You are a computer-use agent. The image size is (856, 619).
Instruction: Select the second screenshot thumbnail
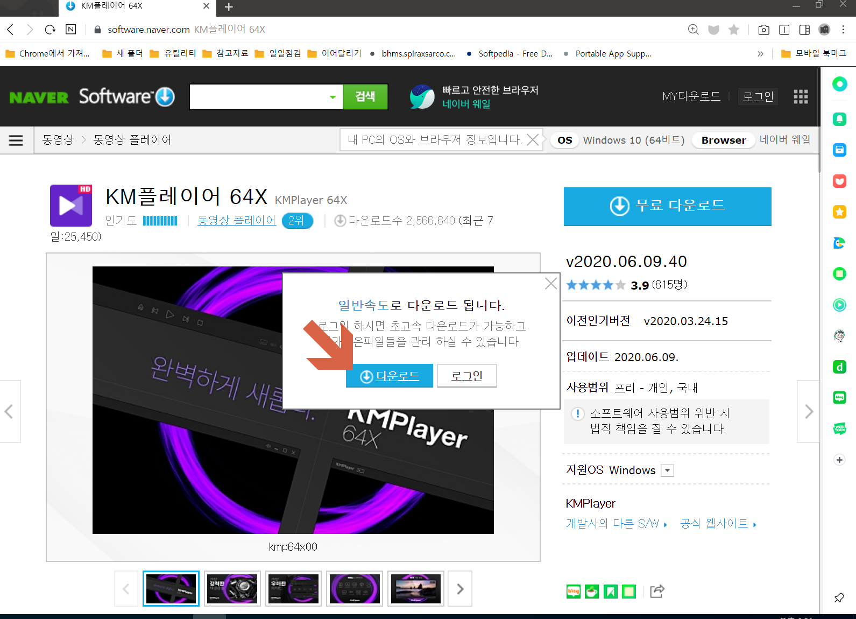pos(232,589)
